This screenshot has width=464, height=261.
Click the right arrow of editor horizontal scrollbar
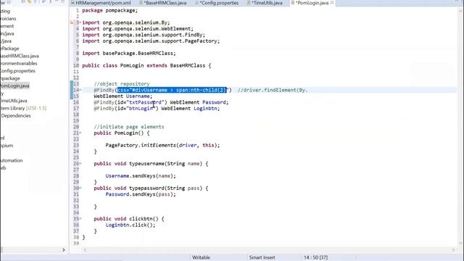pyautogui.click(x=453, y=250)
